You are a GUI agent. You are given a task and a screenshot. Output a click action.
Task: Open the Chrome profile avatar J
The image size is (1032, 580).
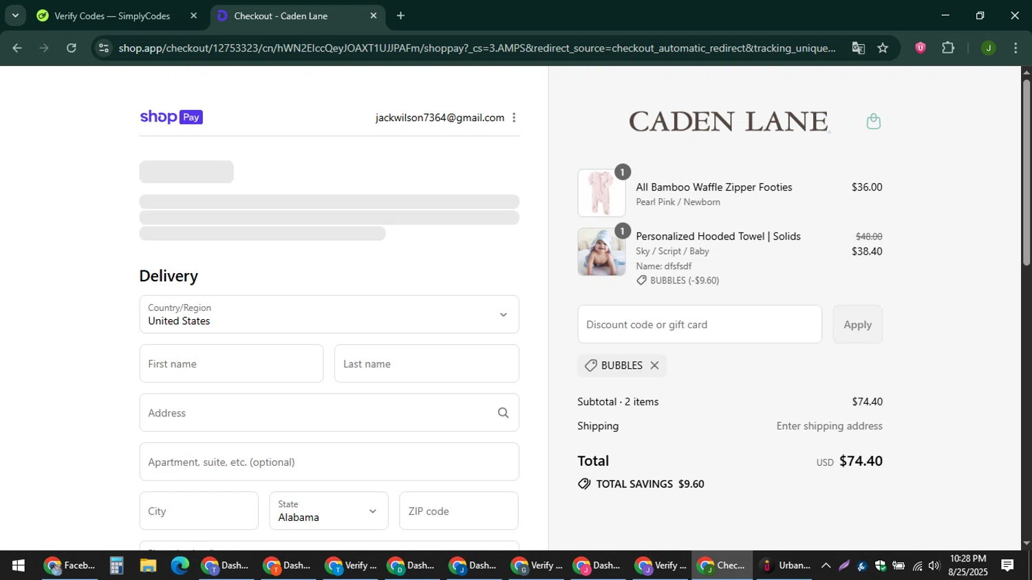(988, 48)
